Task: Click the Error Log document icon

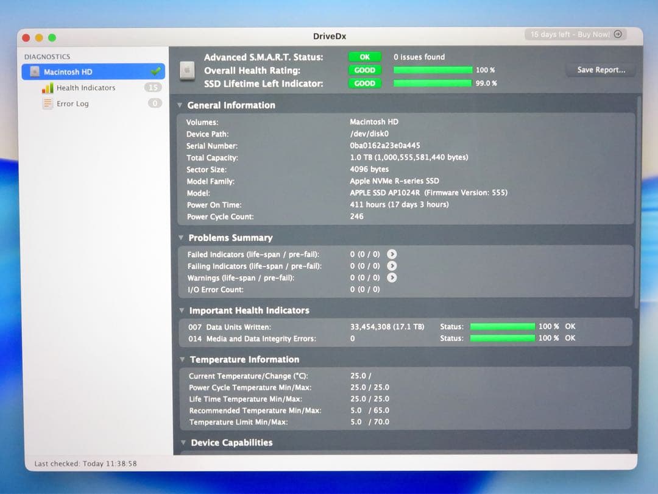Action: pos(48,103)
